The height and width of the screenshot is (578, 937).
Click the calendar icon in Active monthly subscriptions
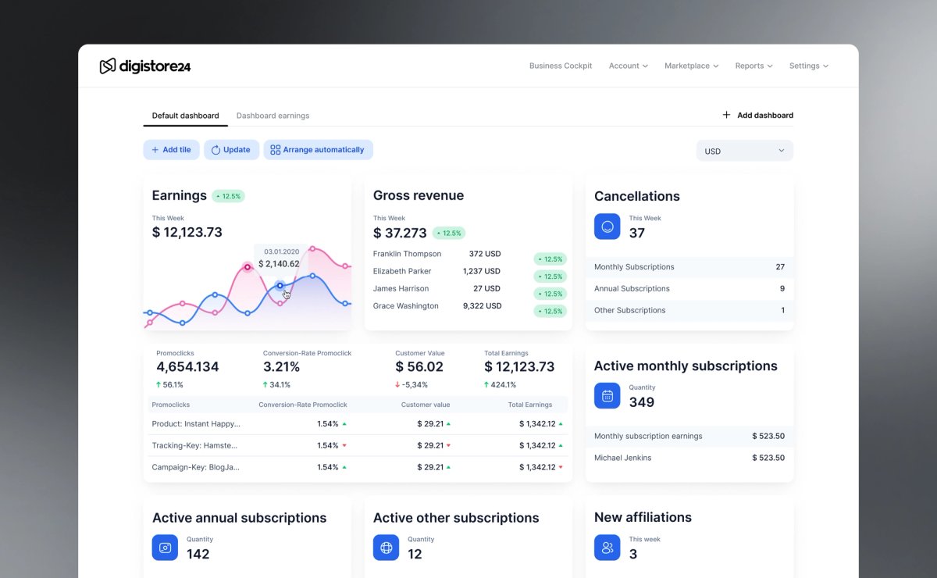click(607, 395)
